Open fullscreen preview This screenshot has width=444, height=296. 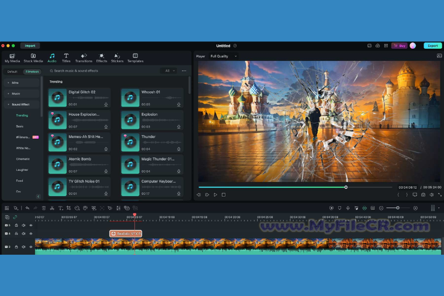[440, 195]
